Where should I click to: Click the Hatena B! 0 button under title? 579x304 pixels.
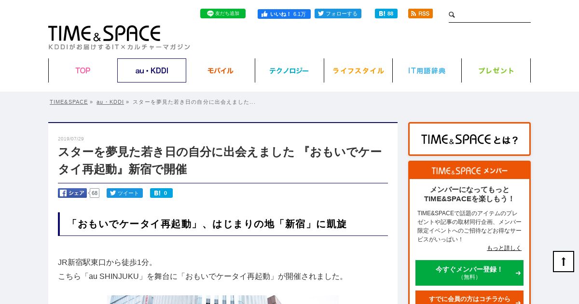pyautogui.click(x=161, y=193)
